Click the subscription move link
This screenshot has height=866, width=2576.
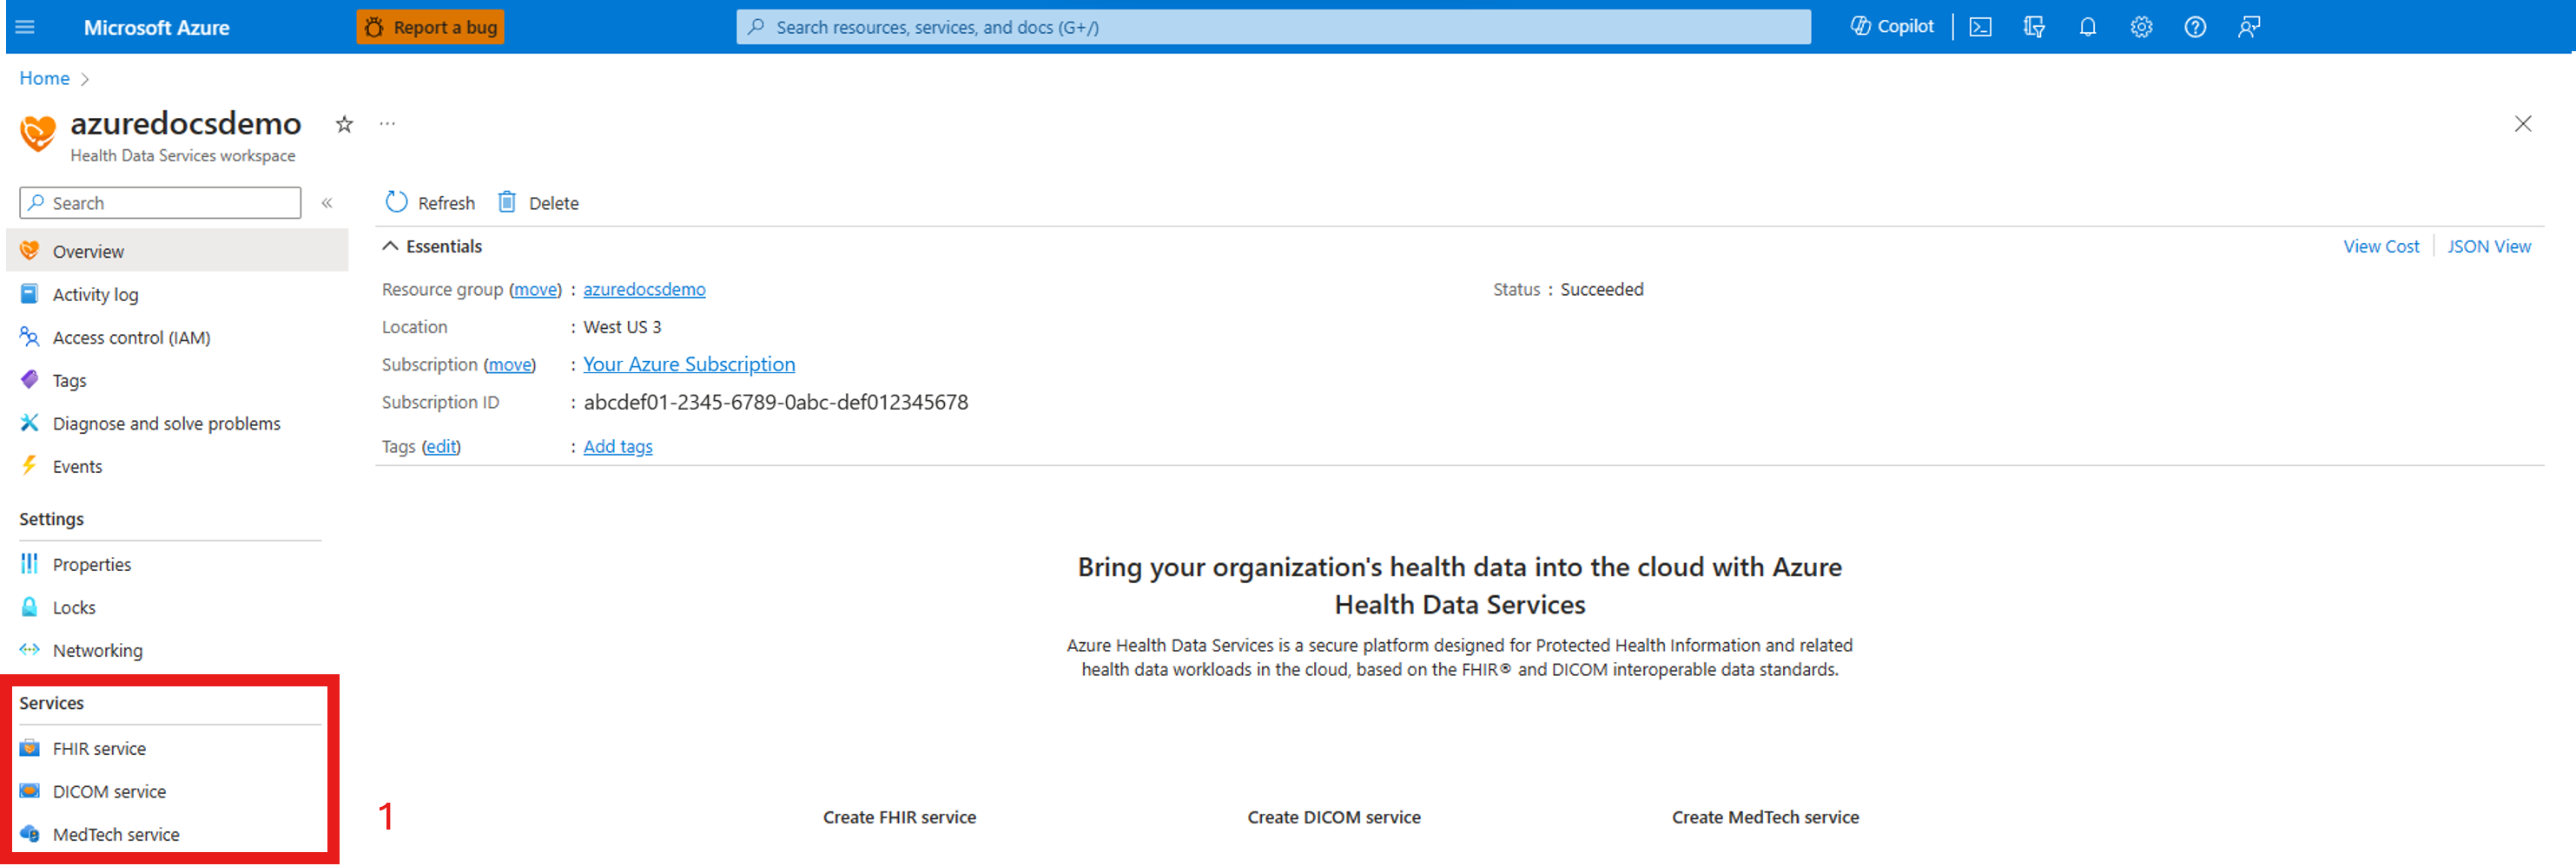(x=510, y=364)
